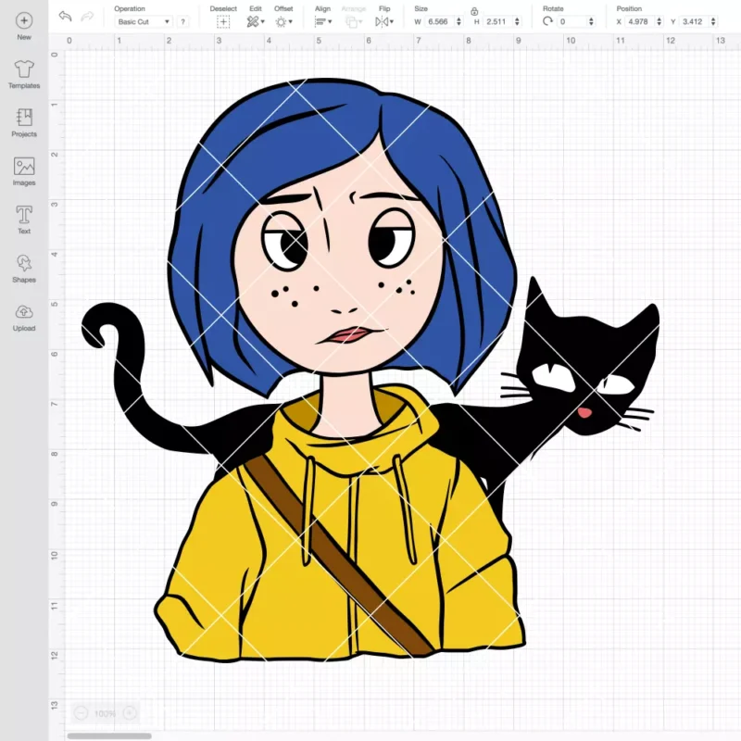Add Text to the canvas
741x741 pixels.
[x=24, y=220]
